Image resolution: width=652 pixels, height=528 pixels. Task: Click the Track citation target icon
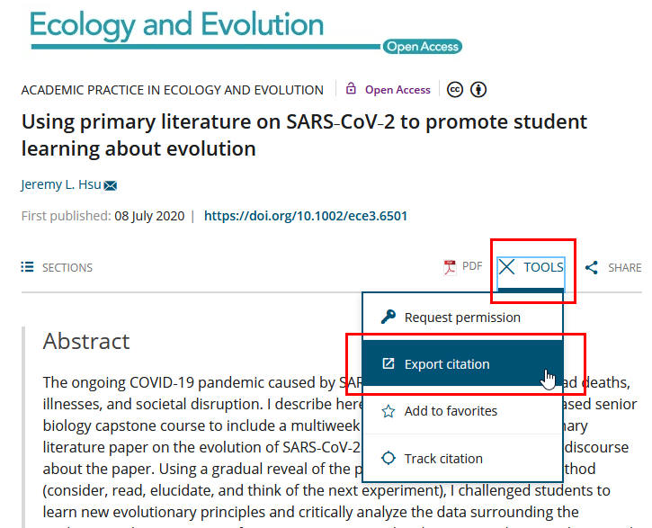click(389, 458)
